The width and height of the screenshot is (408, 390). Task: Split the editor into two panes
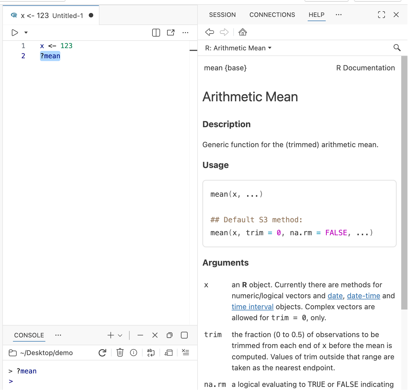click(156, 32)
